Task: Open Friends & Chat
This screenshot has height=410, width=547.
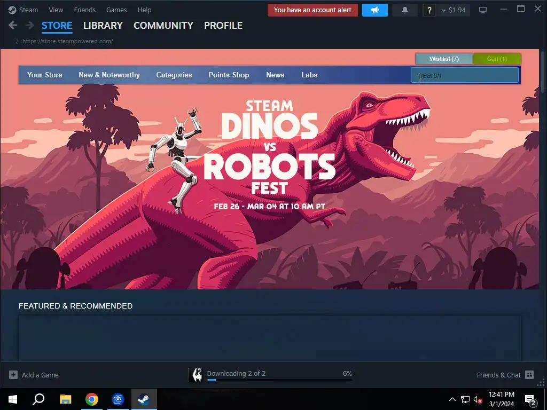Action: pyautogui.click(x=499, y=375)
